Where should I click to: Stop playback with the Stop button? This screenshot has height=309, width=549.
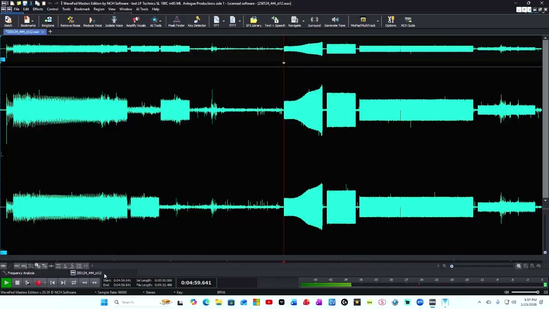tap(17, 283)
